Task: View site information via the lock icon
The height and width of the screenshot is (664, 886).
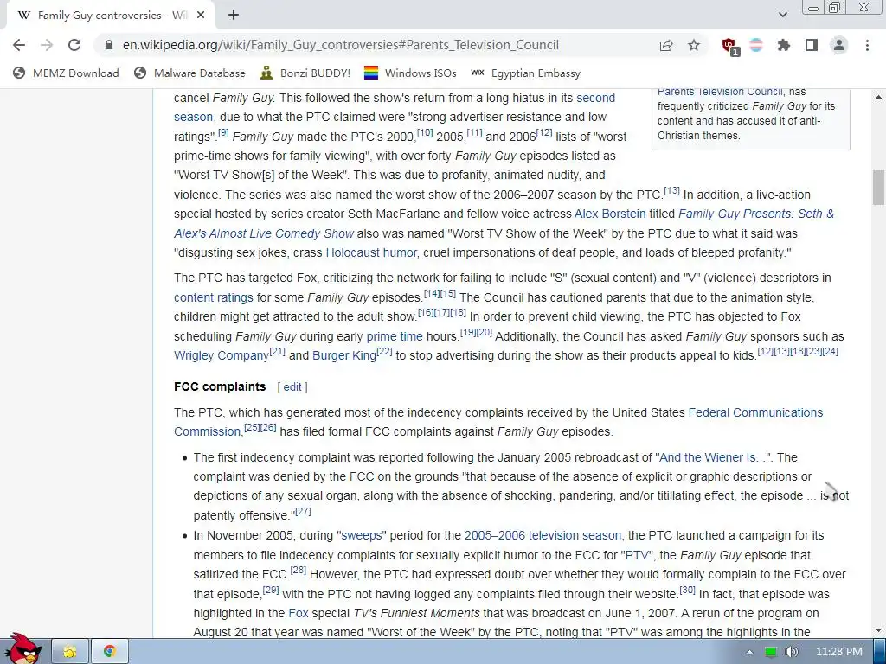Action: 109,45
